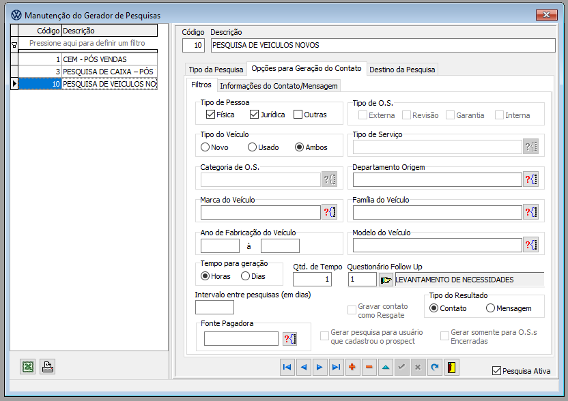Export the list to Excel
The image size is (568, 401).
point(28,367)
